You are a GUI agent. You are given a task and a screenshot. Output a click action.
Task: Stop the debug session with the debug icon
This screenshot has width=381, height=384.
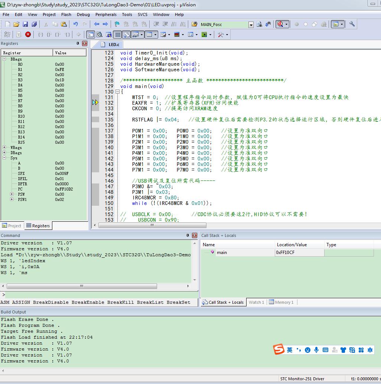pyautogui.click(x=280, y=24)
